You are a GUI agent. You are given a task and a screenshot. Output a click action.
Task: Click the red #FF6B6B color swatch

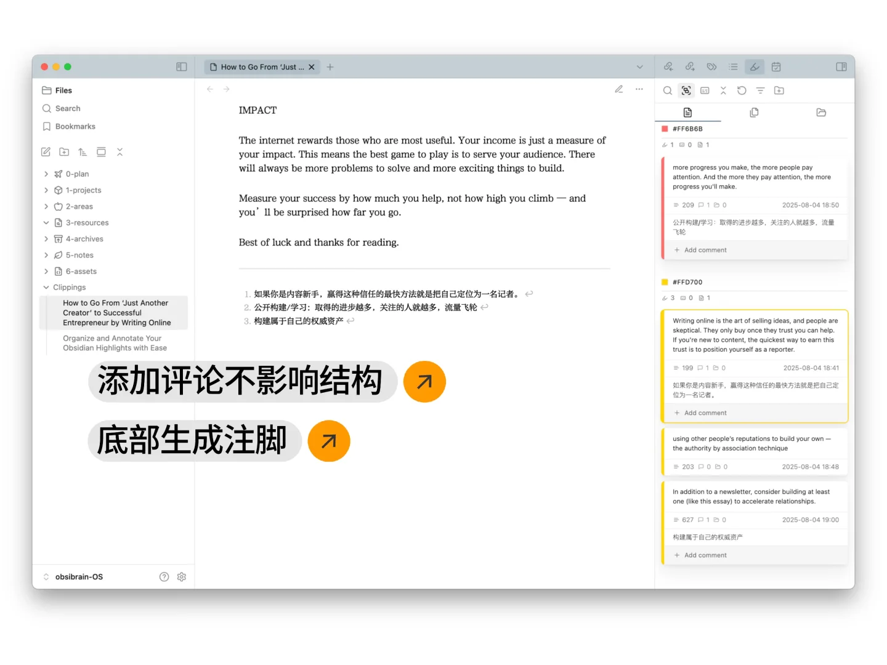(665, 129)
